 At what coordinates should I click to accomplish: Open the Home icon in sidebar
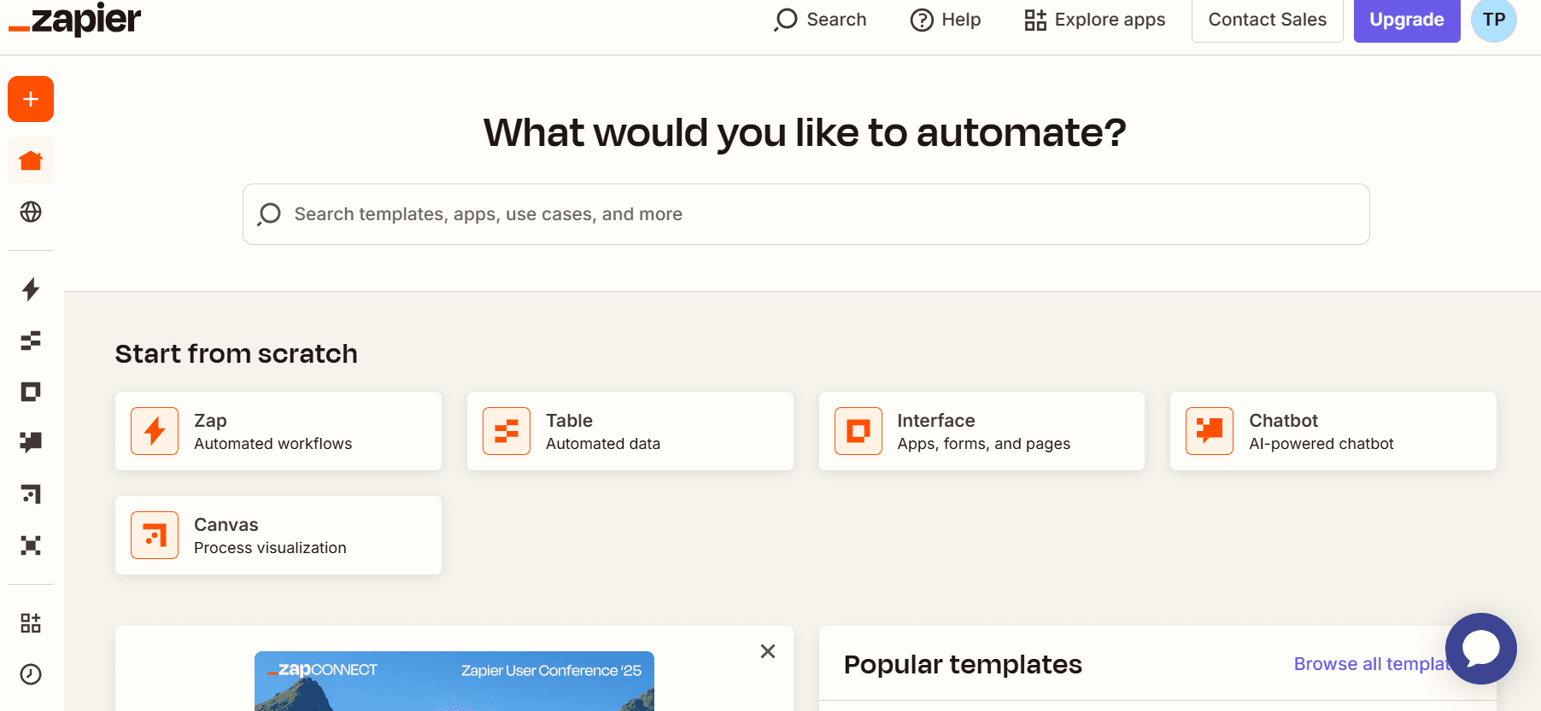point(31,160)
